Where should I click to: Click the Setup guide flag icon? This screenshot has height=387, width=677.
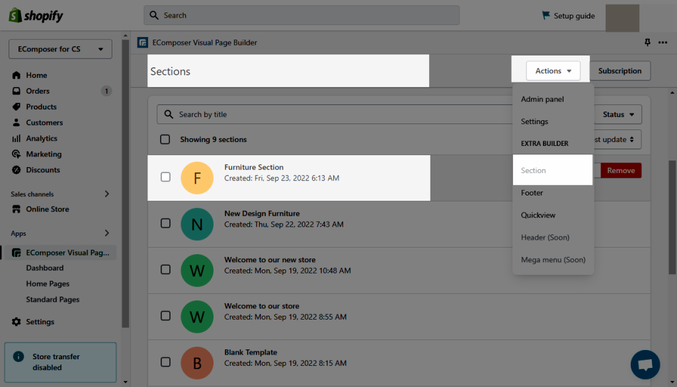545,16
